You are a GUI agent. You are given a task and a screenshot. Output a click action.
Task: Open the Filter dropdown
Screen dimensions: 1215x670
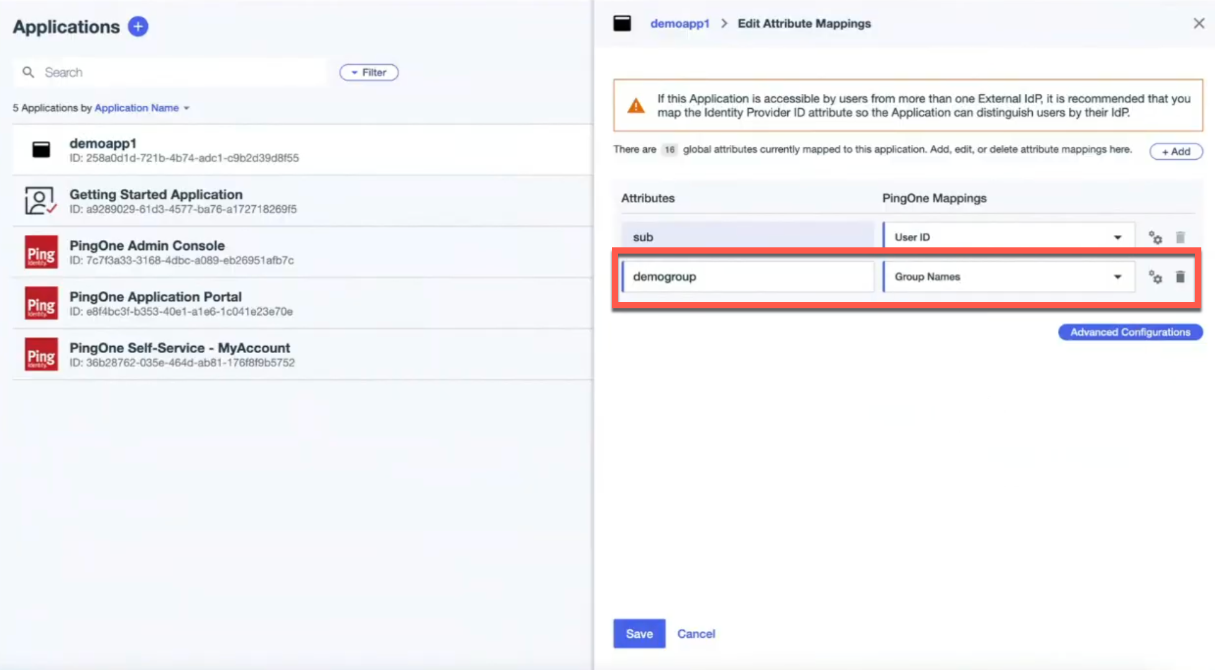tap(369, 72)
